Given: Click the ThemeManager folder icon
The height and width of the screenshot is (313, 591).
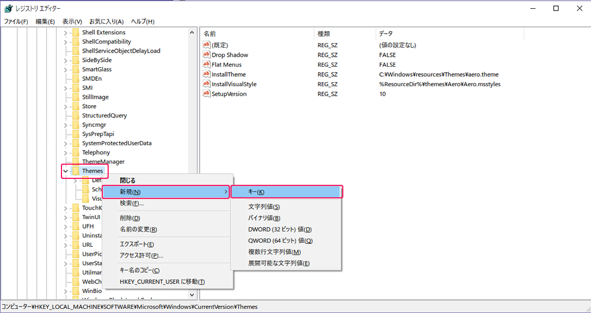Looking at the screenshot, I should [76, 162].
